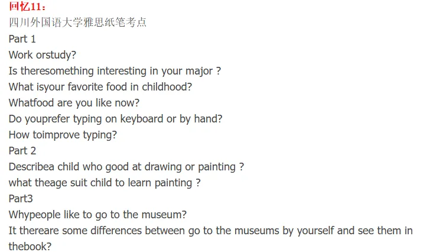Click the typing on keyboard question
Screen dimensions: 423x252
(115, 119)
